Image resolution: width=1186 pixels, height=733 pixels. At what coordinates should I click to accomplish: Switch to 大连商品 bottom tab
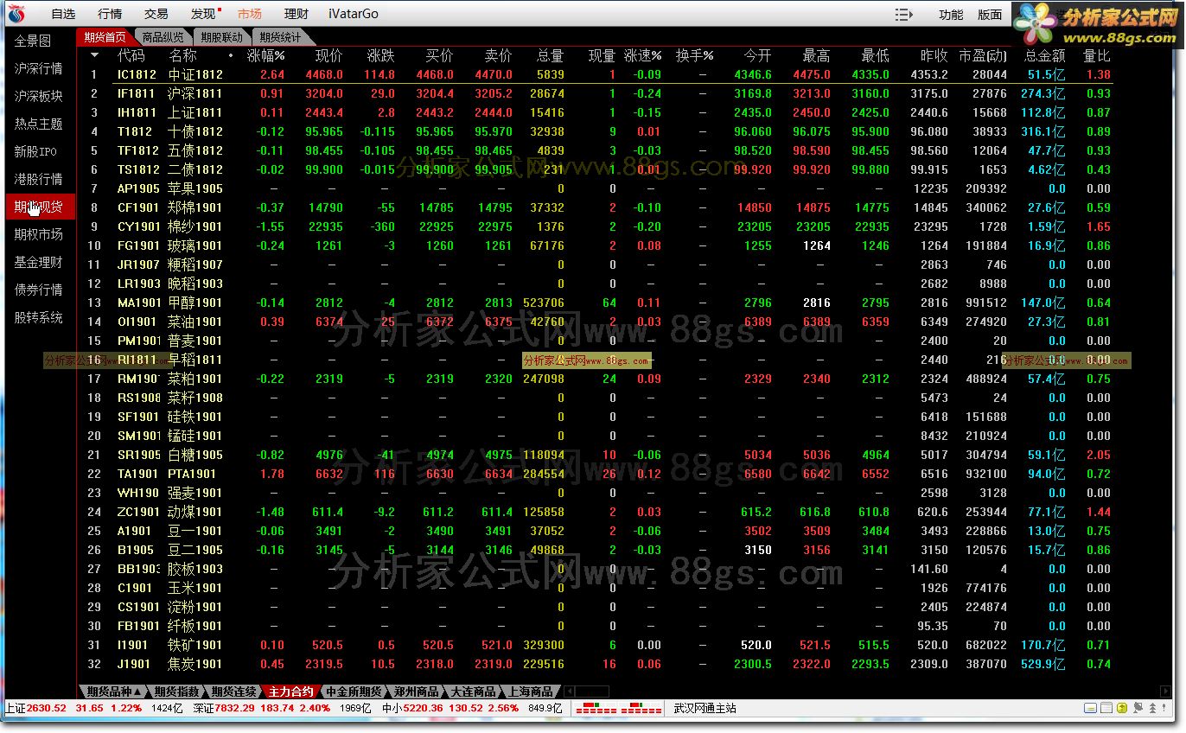coord(473,692)
